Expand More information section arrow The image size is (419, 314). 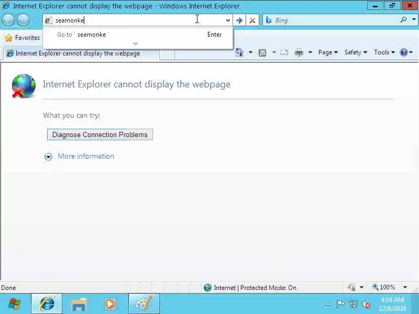48,156
